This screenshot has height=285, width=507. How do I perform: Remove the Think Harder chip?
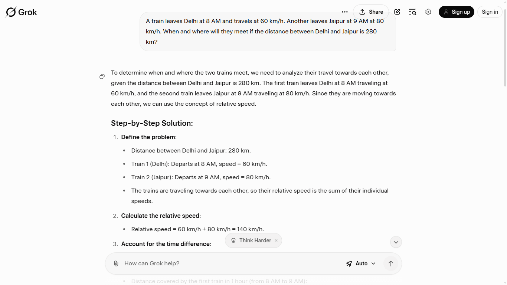click(276, 240)
